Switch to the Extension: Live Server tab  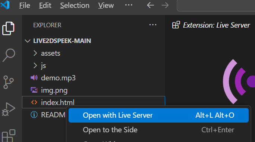(211, 25)
